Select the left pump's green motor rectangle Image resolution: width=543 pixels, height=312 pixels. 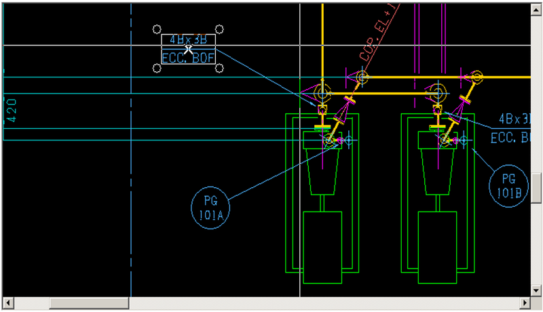322,247
